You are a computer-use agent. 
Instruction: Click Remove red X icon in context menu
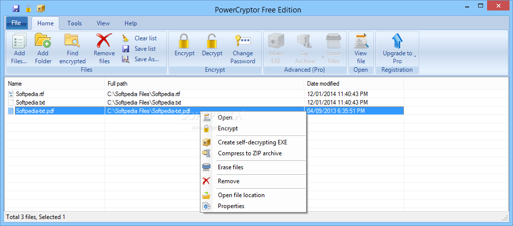click(x=206, y=181)
